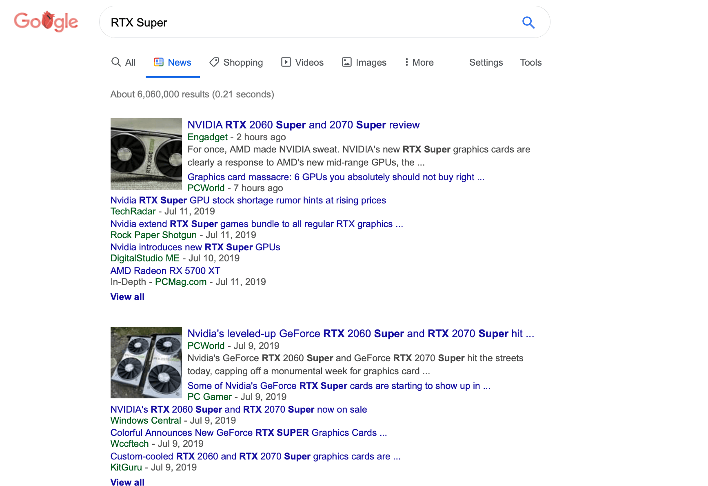Screen dimensions: 708x486
Task: Click the Wccftech source name
Action: tap(129, 444)
